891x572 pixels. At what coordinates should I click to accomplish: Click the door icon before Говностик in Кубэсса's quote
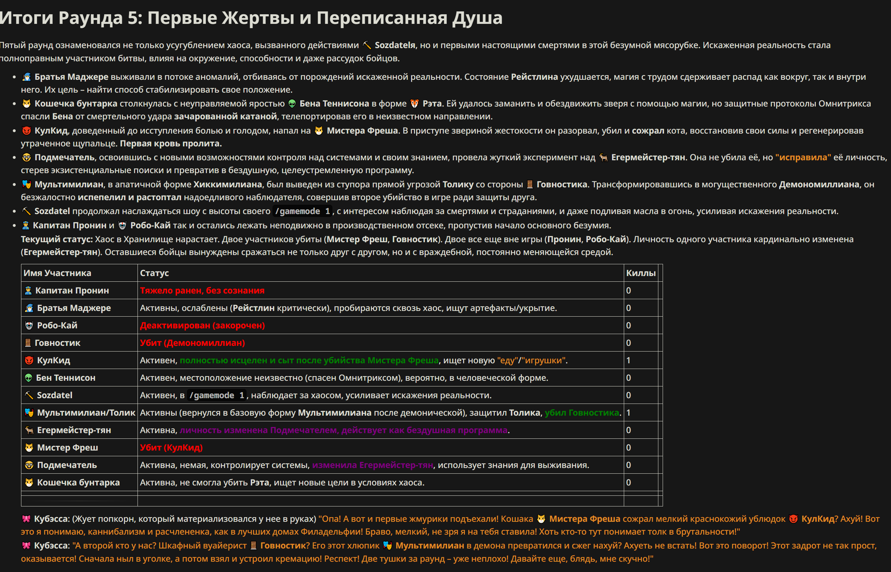(x=253, y=546)
